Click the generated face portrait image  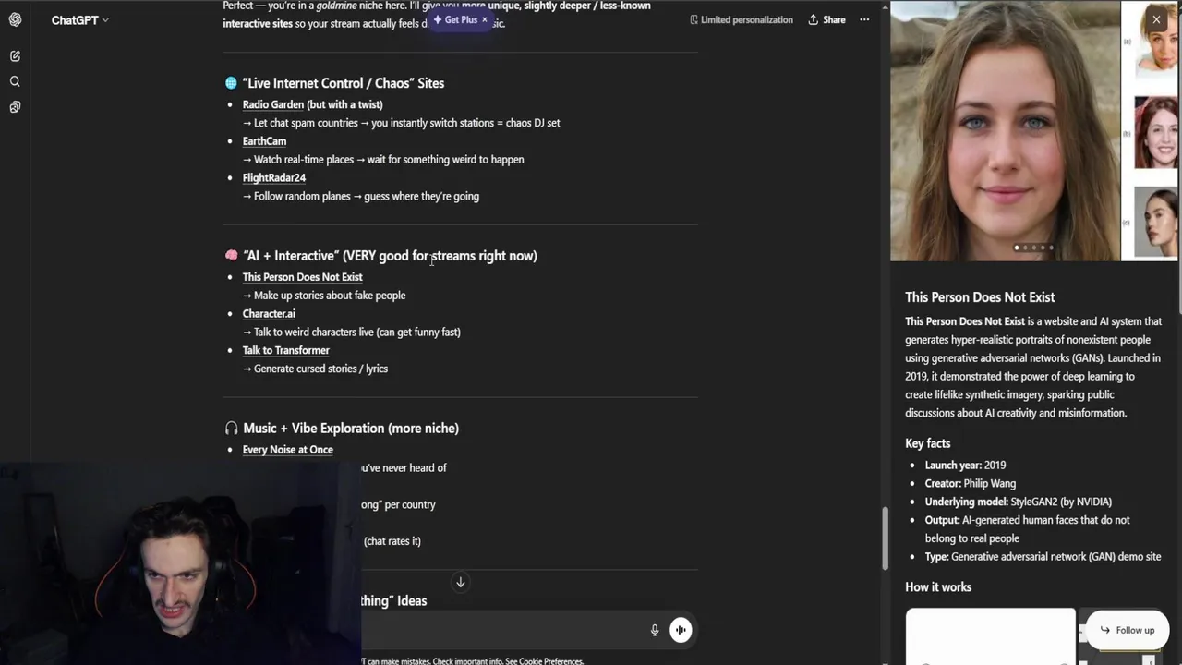pyautogui.click(x=1005, y=130)
